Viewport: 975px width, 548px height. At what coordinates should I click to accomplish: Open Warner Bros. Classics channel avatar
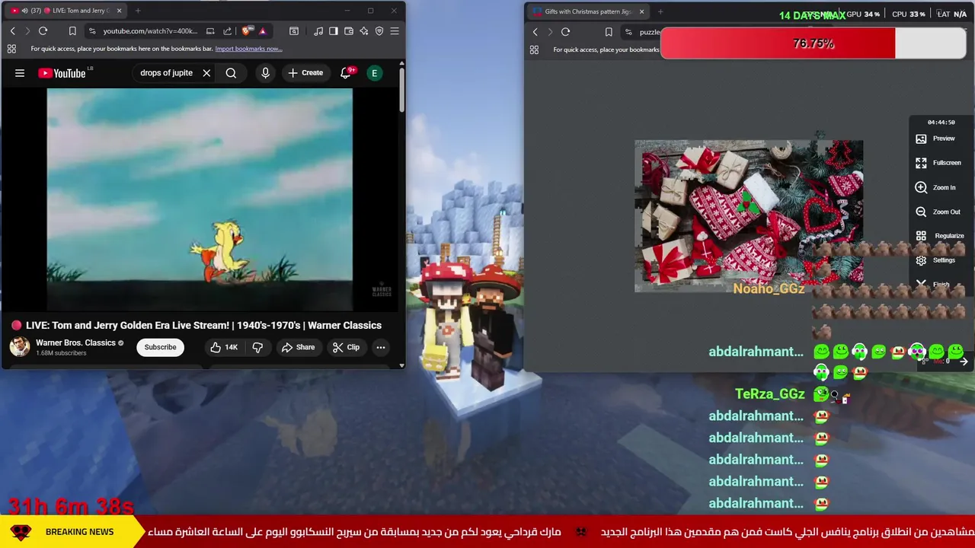[x=19, y=347]
